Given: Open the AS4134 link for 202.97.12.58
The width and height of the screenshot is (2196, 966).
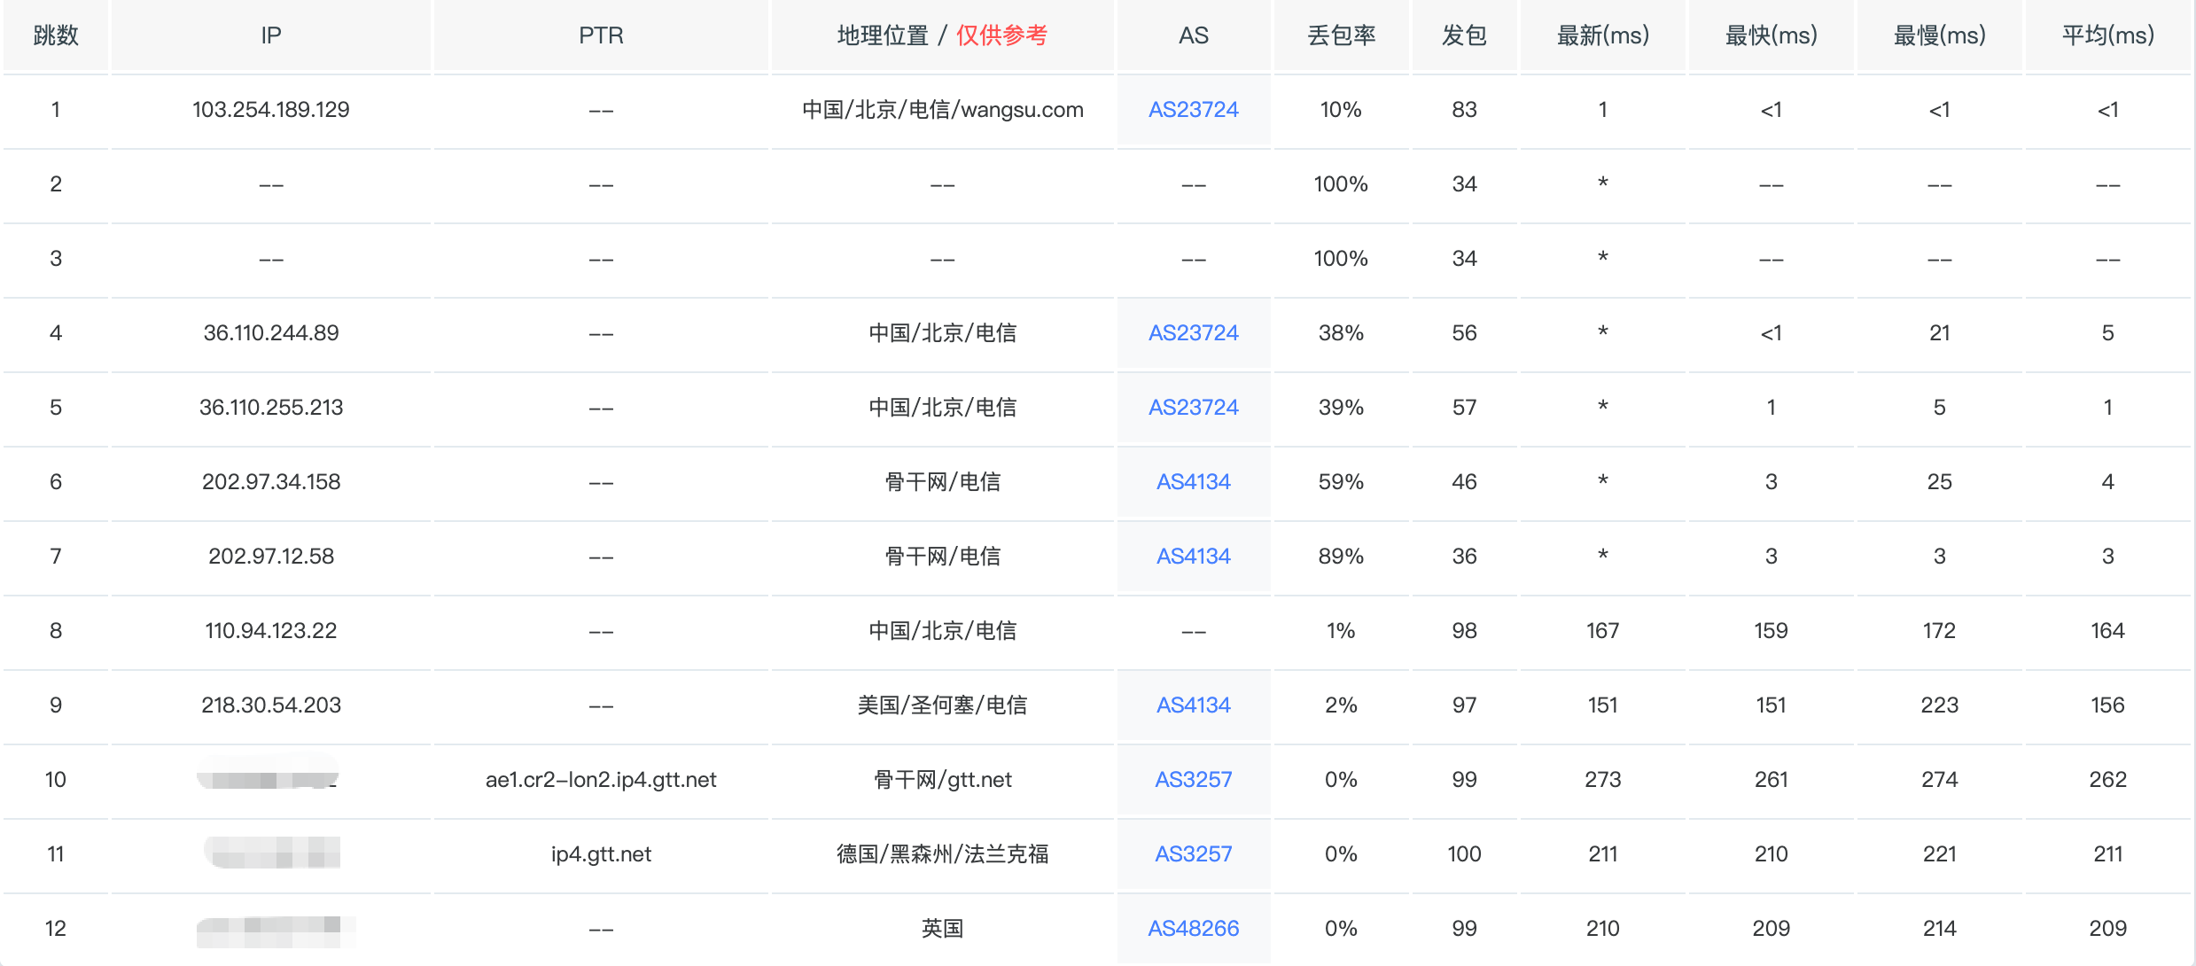Looking at the screenshot, I should [x=1193, y=557].
